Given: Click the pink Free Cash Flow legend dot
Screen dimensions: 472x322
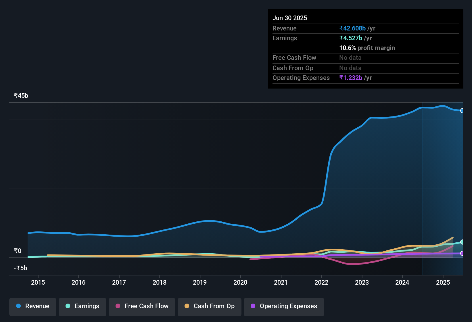Looking at the screenshot, I should [118, 306].
